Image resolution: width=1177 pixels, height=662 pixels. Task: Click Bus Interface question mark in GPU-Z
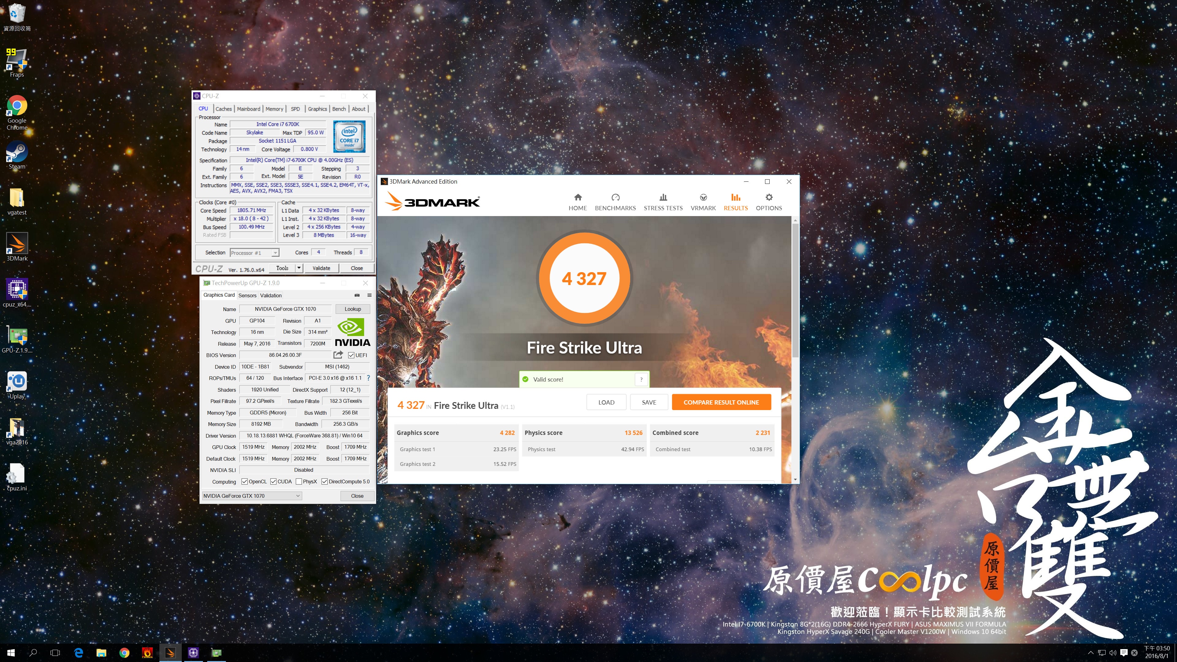pos(368,378)
